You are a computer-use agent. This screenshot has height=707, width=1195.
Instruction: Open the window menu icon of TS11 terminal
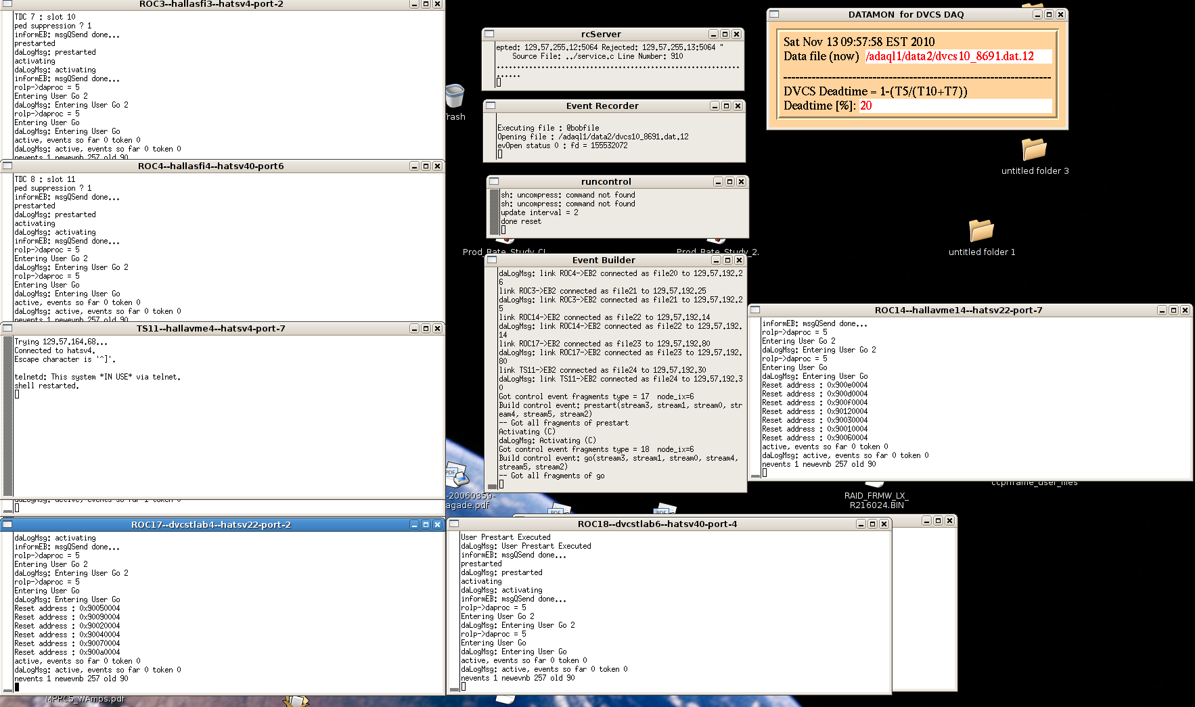7,328
